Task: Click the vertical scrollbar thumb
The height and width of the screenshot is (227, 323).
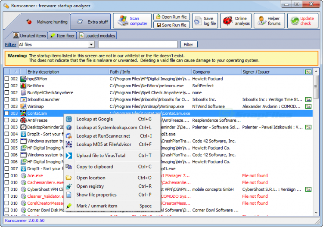Action: (316, 87)
